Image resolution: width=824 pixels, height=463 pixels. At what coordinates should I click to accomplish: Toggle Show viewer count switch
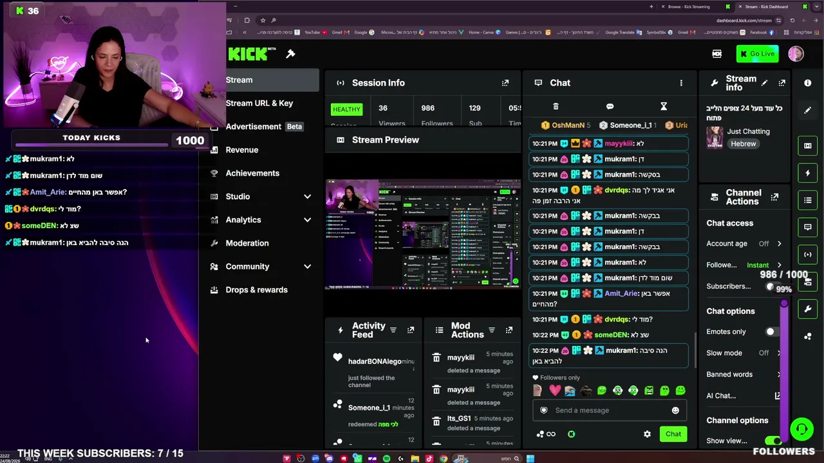773,440
